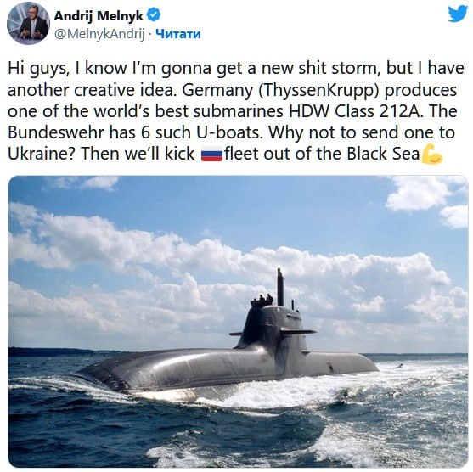
Task: Click the word Ukraine? in tweet
Action: (x=42, y=154)
